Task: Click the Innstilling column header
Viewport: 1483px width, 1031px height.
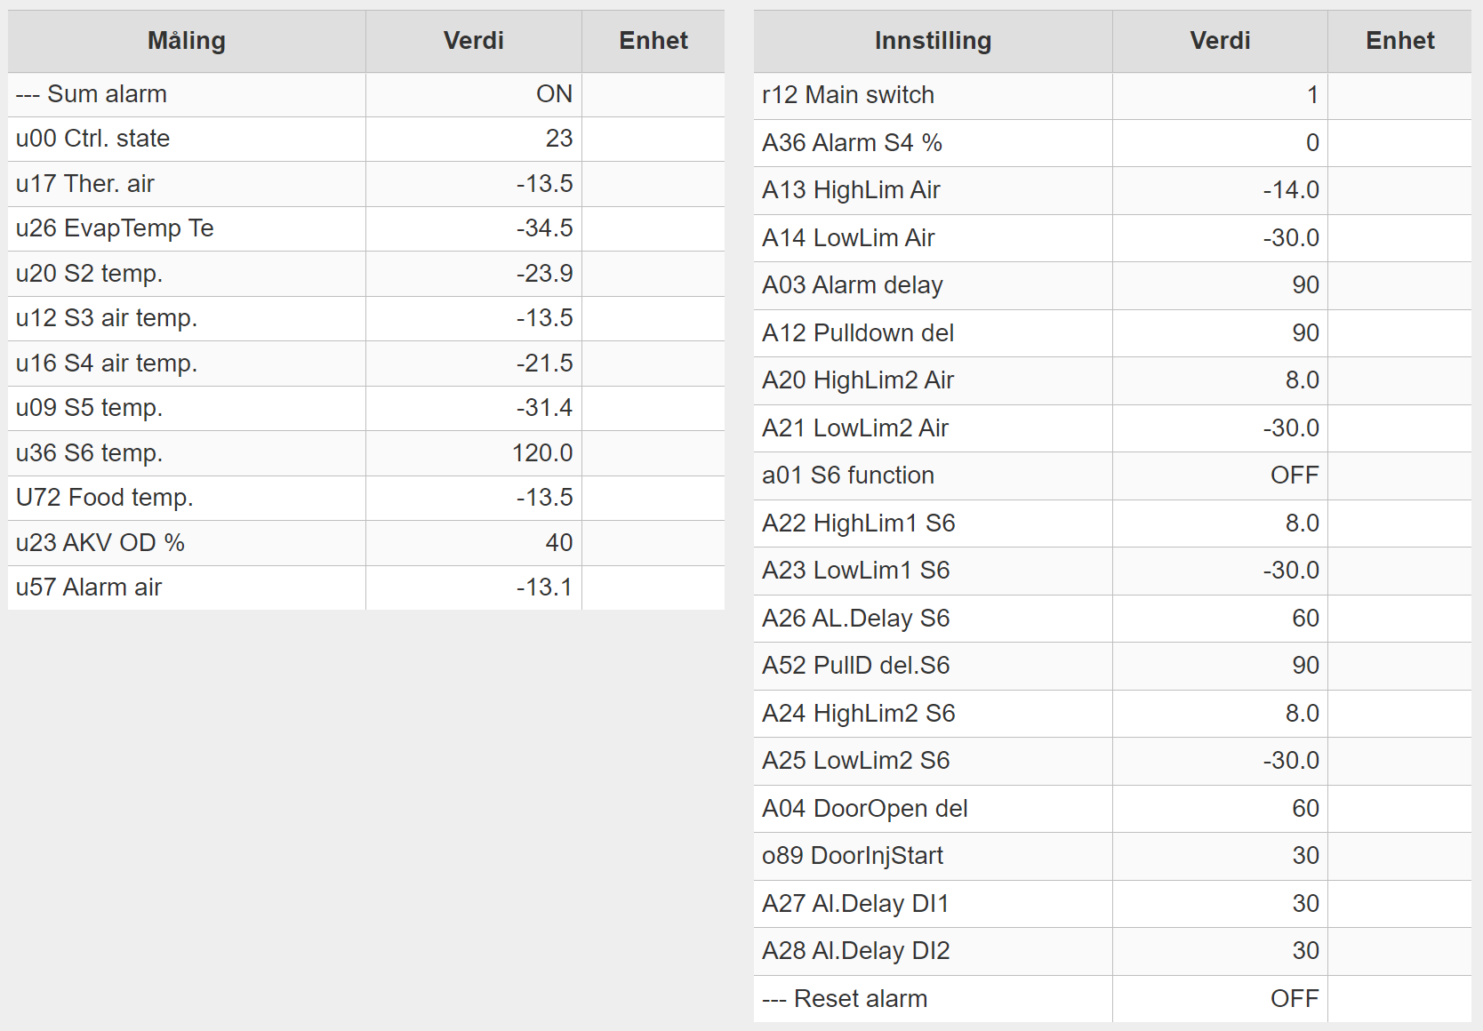Action: click(x=933, y=41)
